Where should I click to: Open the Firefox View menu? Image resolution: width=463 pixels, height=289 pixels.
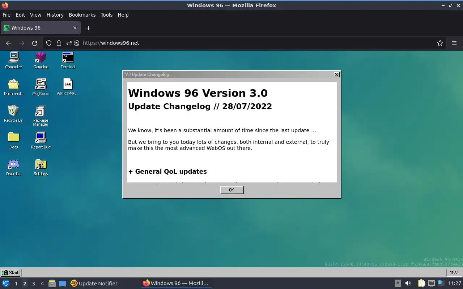pos(35,15)
